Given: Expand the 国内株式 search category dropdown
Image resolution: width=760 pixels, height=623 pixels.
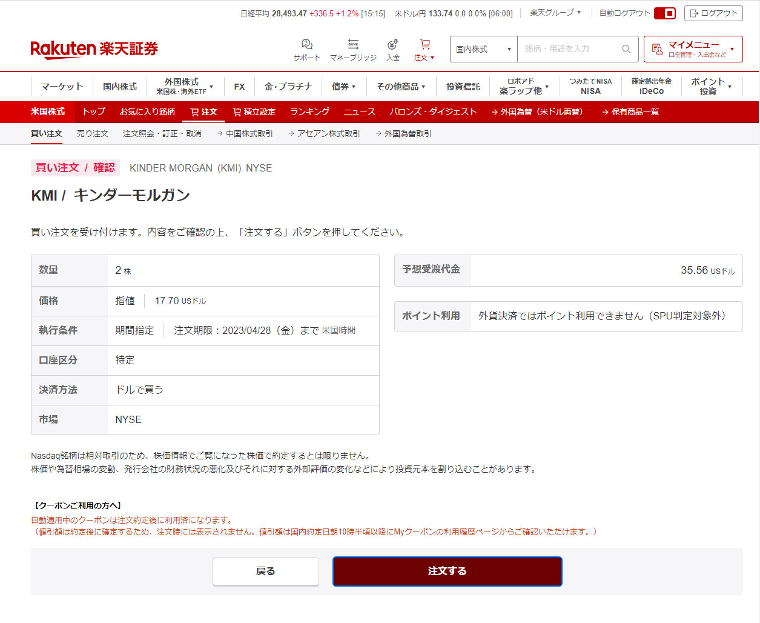Looking at the screenshot, I should tap(483, 49).
